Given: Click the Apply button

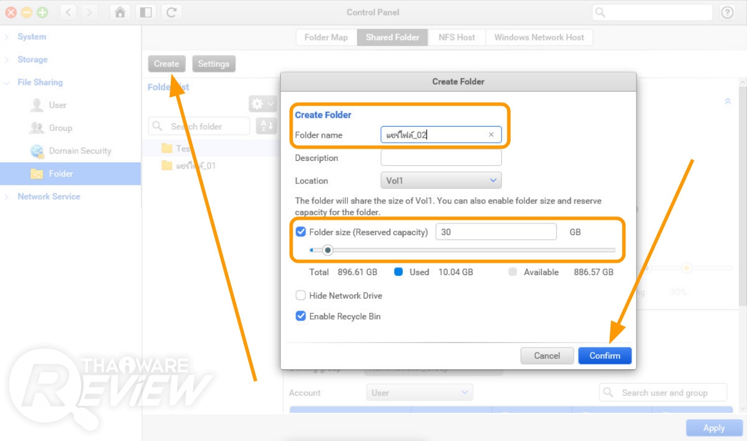Looking at the screenshot, I should [714, 428].
